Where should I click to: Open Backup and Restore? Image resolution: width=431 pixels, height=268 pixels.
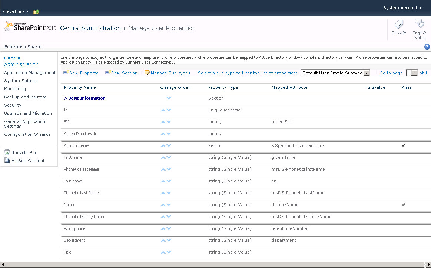(x=25, y=97)
